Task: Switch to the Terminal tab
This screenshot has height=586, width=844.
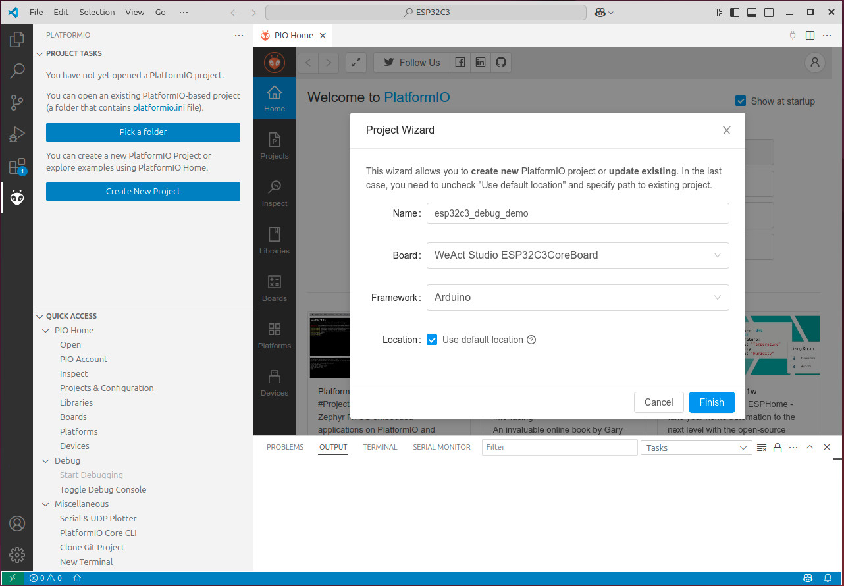Action: pos(380,448)
